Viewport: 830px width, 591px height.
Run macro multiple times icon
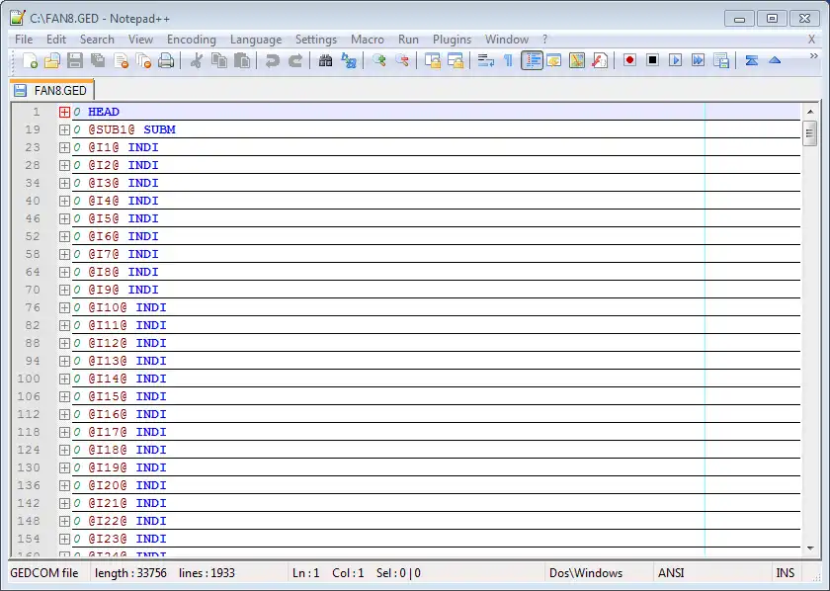[698, 60]
